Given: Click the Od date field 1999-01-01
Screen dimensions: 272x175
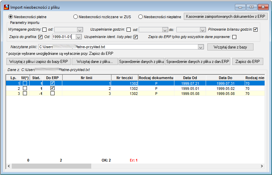Looking at the screenshot, I should point(64,37).
